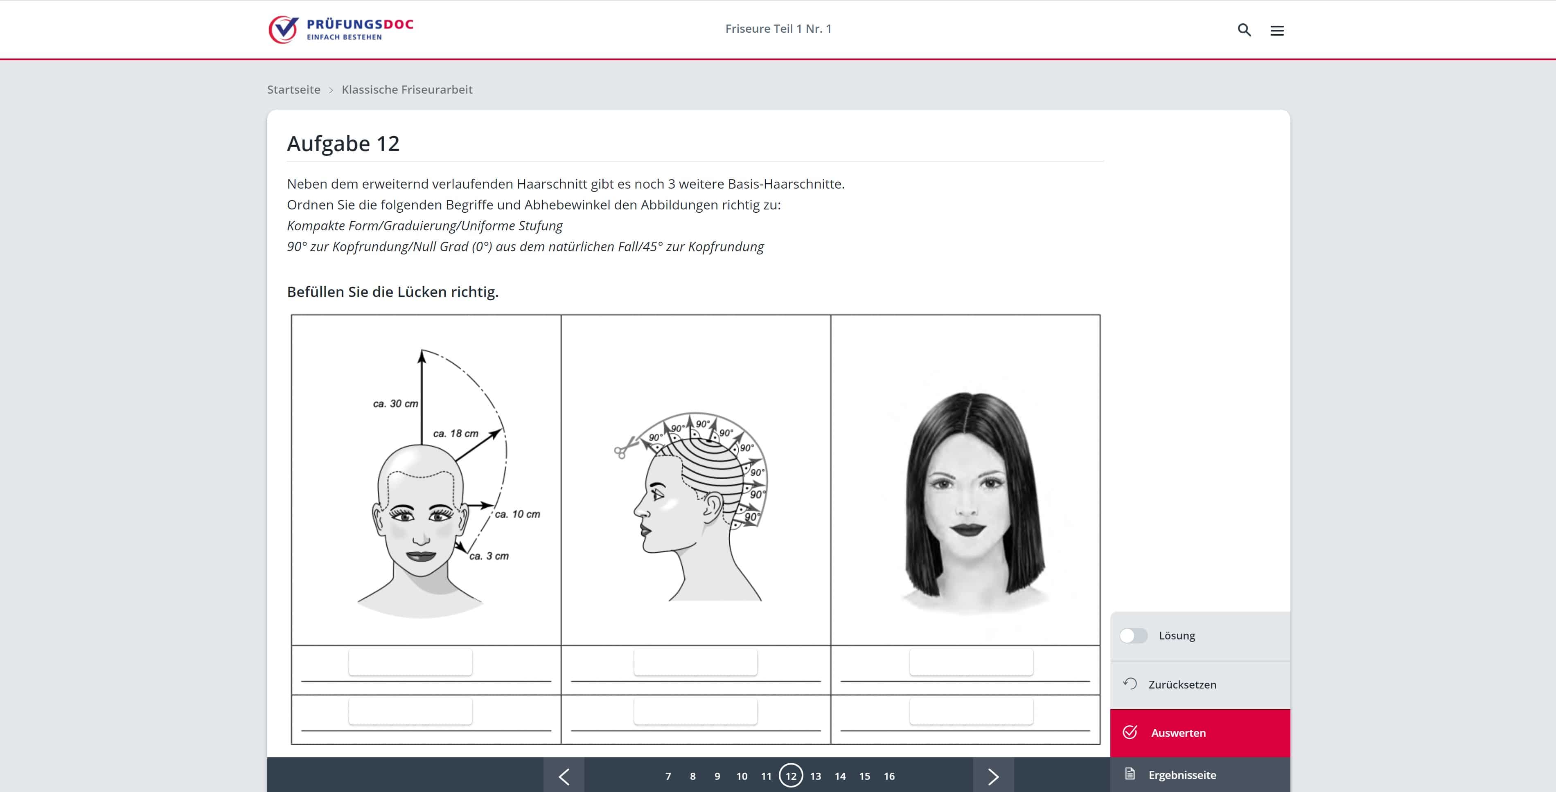Open first gap dropdown under middle image
The height and width of the screenshot is (792, 1556).
point(695,663)
